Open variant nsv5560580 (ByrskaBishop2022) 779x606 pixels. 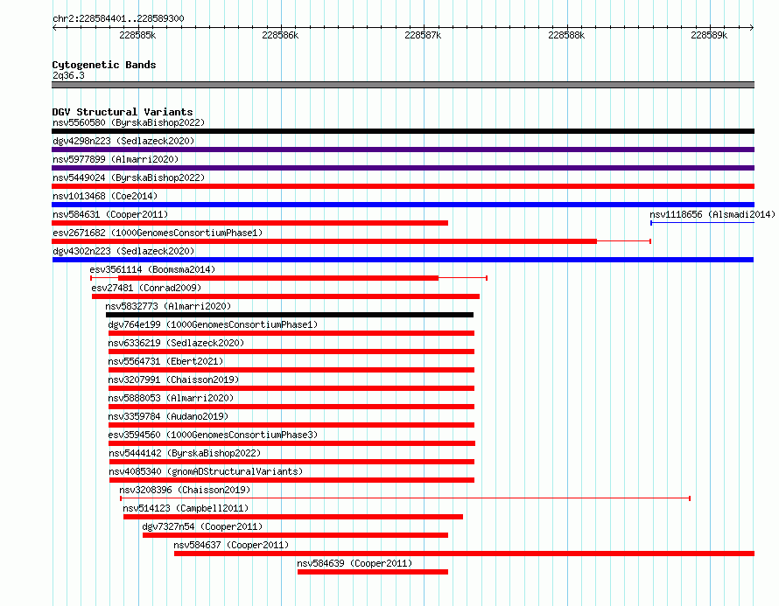point(129,122)
